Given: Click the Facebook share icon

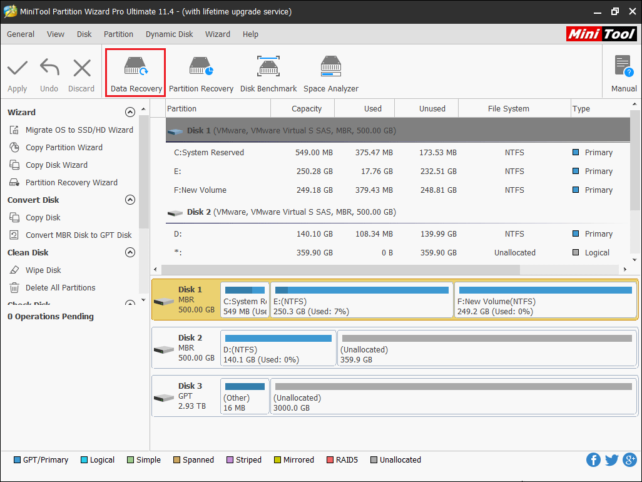Looking at the screenshot, I should pos(593,460).
